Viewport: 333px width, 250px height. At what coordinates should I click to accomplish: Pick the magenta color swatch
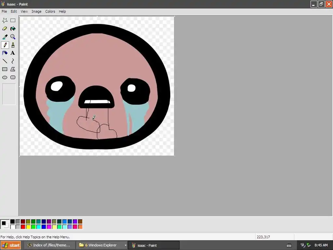(49, 227)
